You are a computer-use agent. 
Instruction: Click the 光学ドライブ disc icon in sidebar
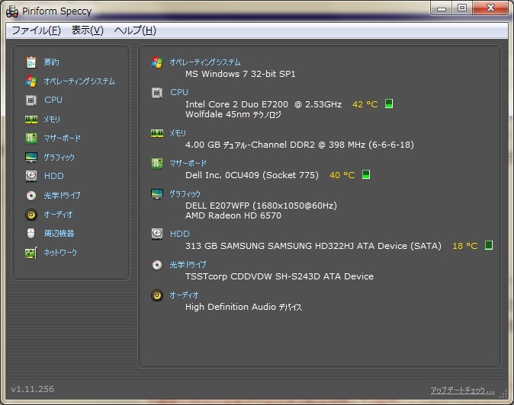coord(31,196)
